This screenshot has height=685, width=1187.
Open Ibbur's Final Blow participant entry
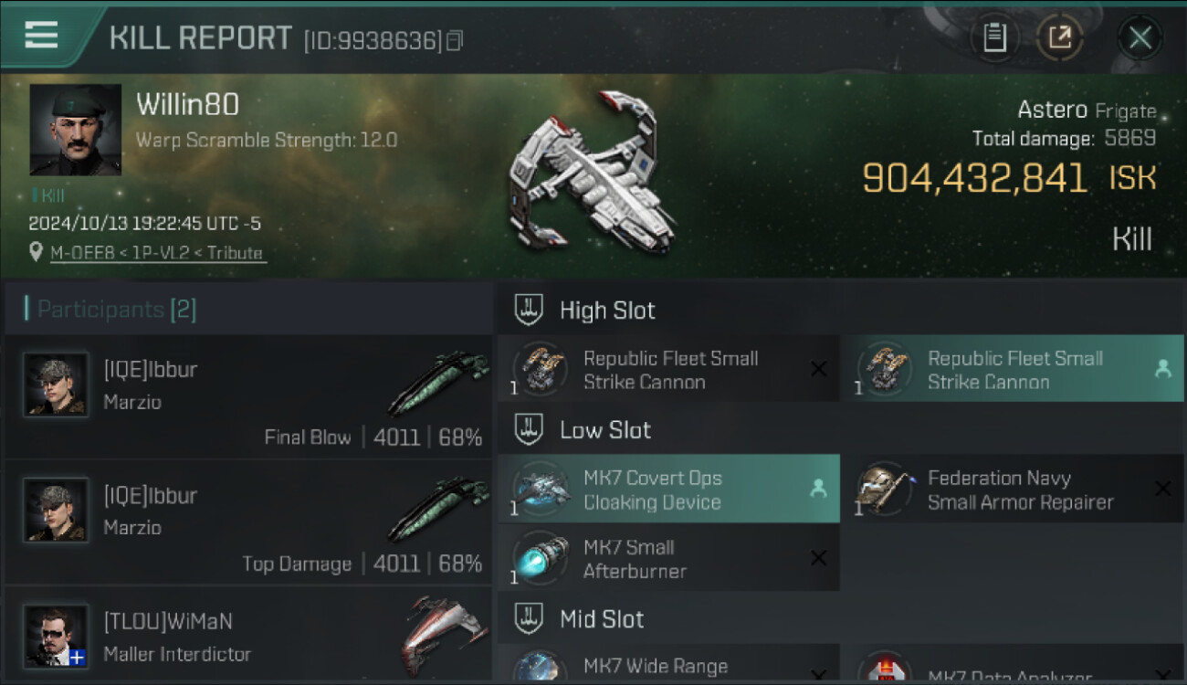(248, 397)
